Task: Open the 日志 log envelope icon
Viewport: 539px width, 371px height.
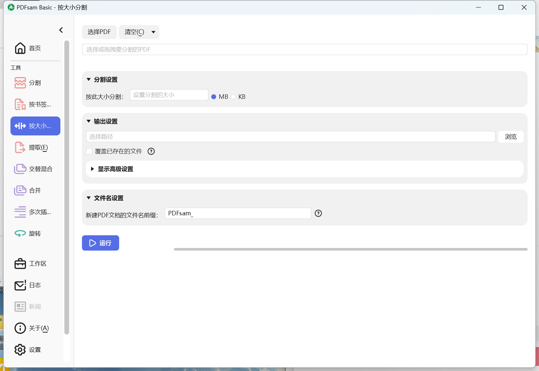Action: [x=20, y=285]
